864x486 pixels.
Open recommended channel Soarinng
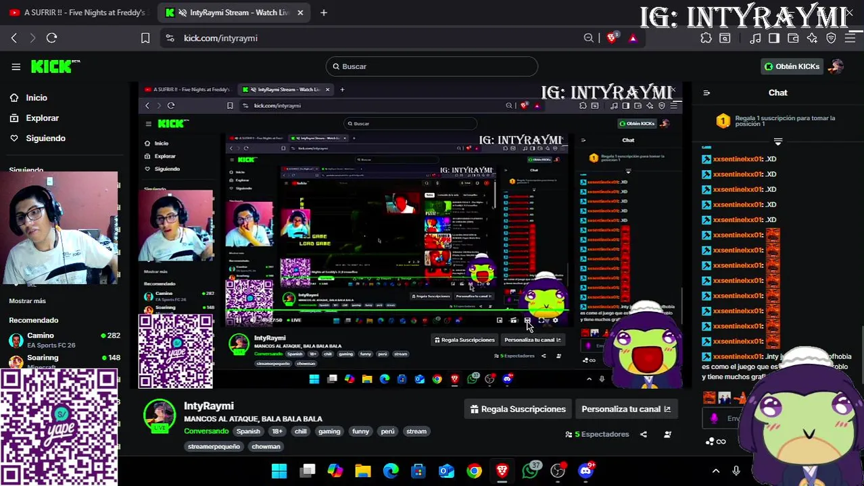click(x=64, y=361)
